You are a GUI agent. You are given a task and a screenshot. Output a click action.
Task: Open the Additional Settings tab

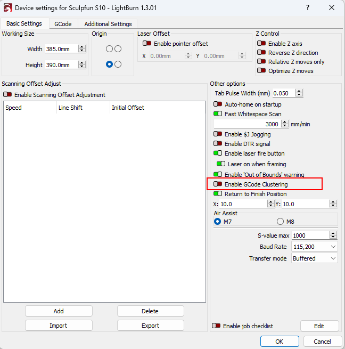click(x=107, y=24)
